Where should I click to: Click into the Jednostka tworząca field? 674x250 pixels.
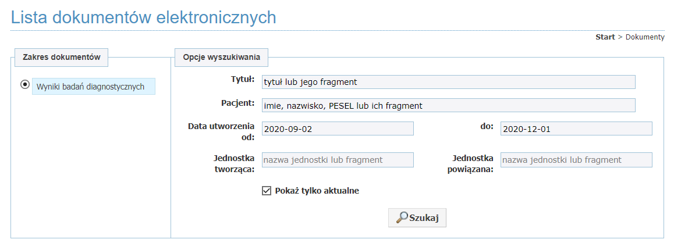[x=338, y=160]
